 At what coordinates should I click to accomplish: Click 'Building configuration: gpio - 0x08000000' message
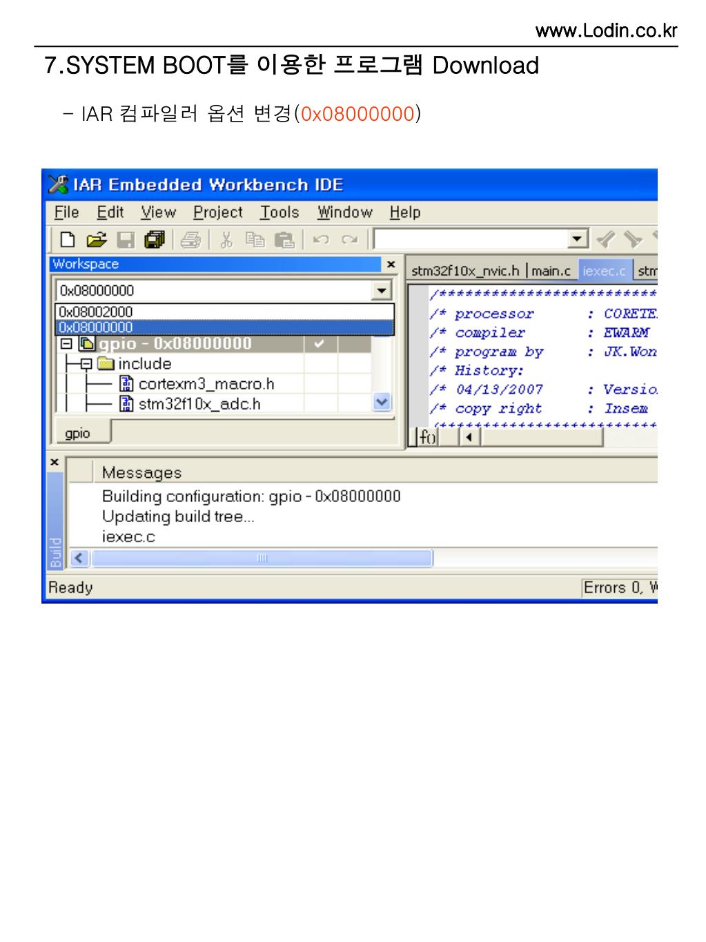coord(251,496)
